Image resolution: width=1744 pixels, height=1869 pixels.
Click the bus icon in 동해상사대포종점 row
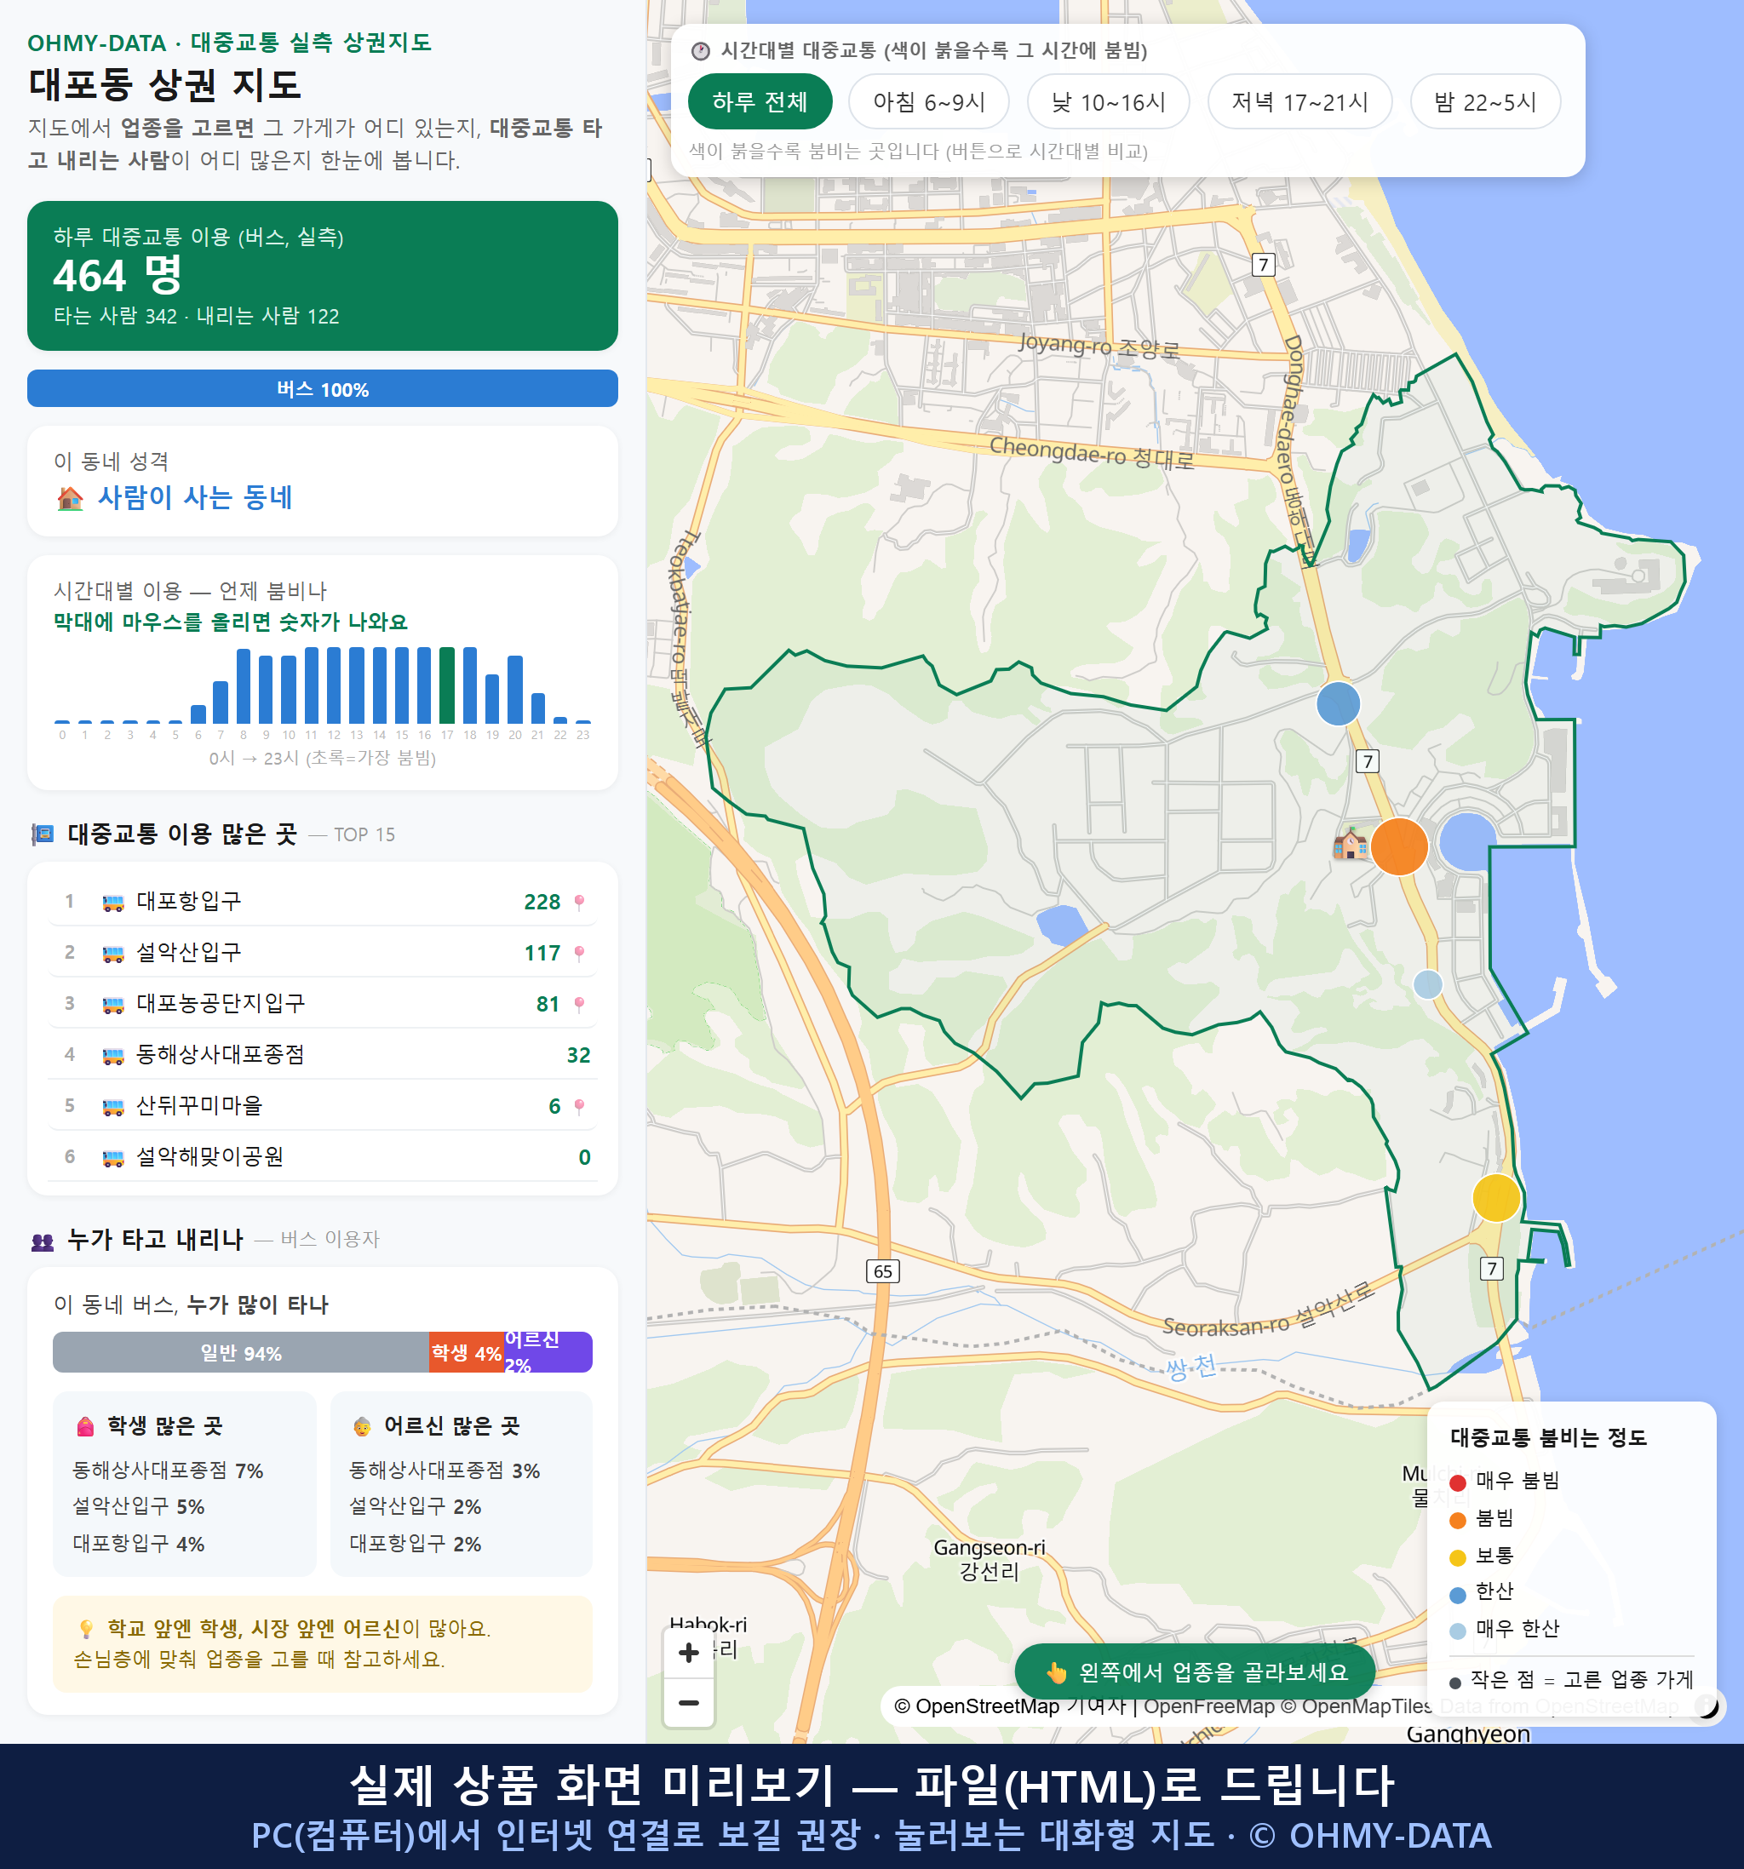pyautogui.click(x=112, y=1055)
